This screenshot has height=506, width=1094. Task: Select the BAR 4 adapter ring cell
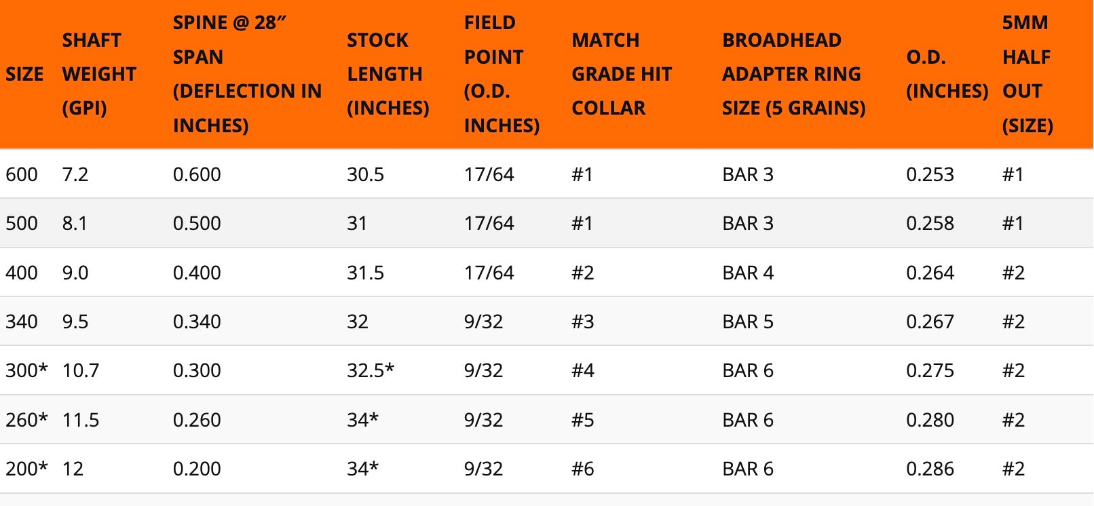point(748,273)
